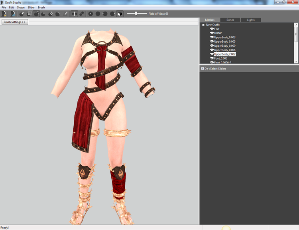Click the Field of View: 65 label
This screenshot has height=230, width=299.
pyautogui.click(x=158, y=14)
